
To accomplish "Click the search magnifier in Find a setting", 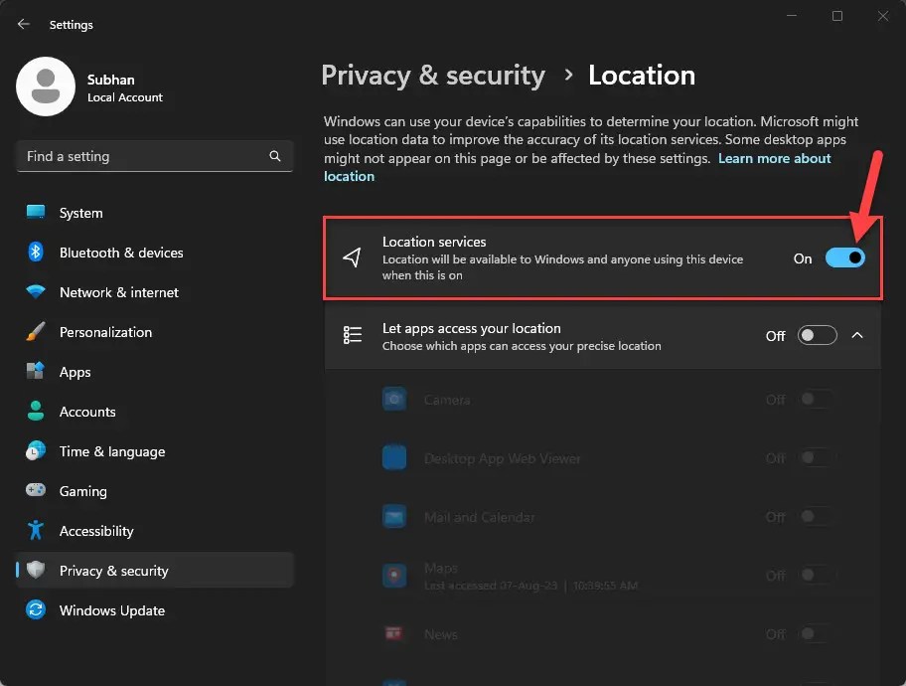I will [x=274, y=156].
